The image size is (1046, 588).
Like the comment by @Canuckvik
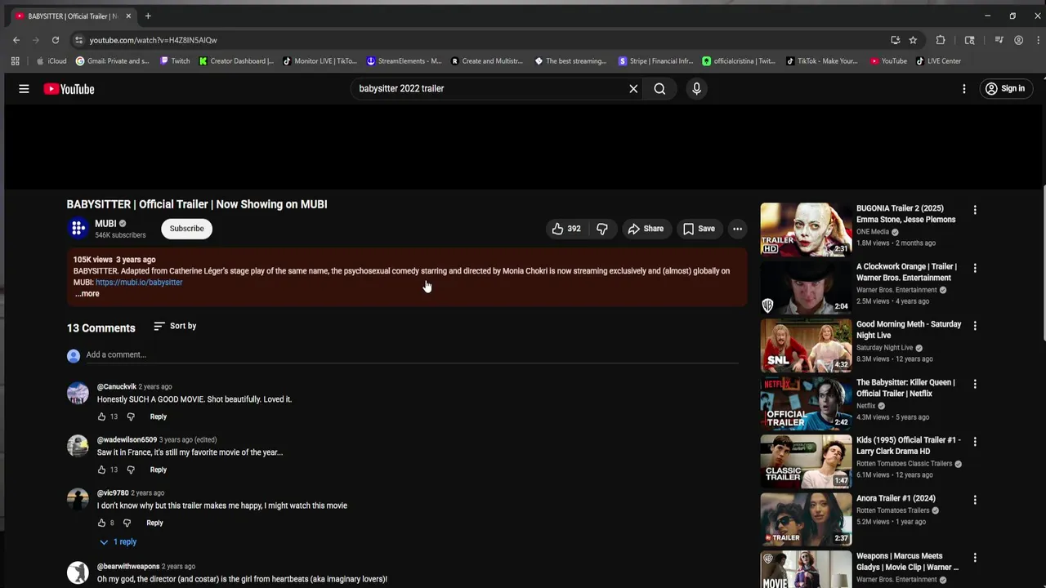[102, 416]
